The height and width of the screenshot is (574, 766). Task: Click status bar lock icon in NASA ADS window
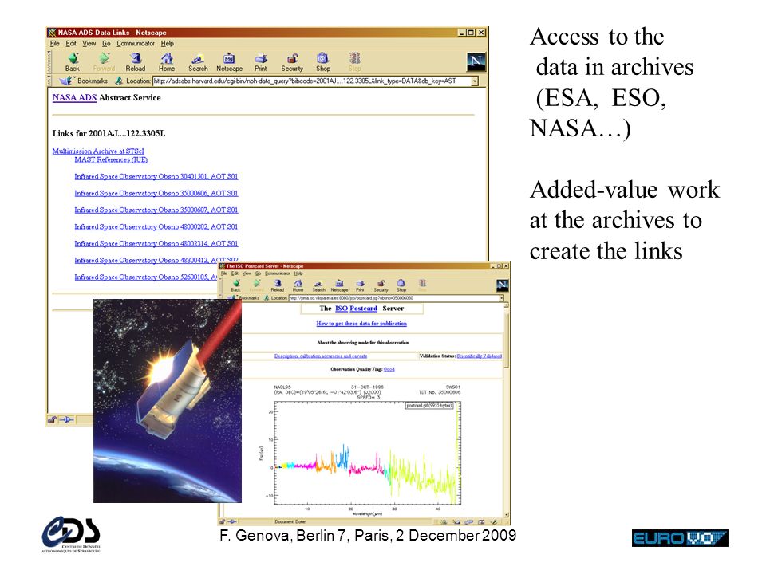(x=52, y=419)
